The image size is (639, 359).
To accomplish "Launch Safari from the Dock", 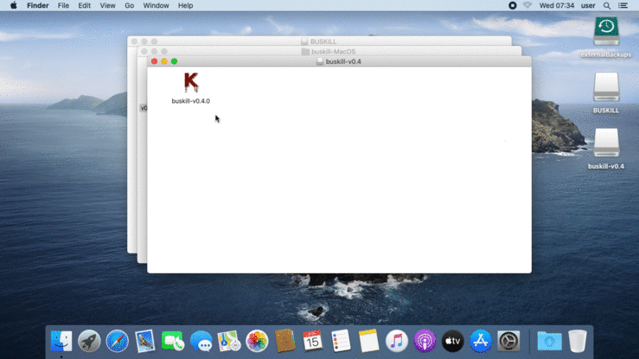I will pos(117,341).
